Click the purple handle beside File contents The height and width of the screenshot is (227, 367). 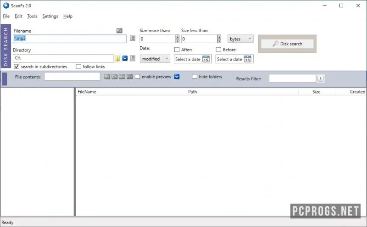[x=5, y=79]
